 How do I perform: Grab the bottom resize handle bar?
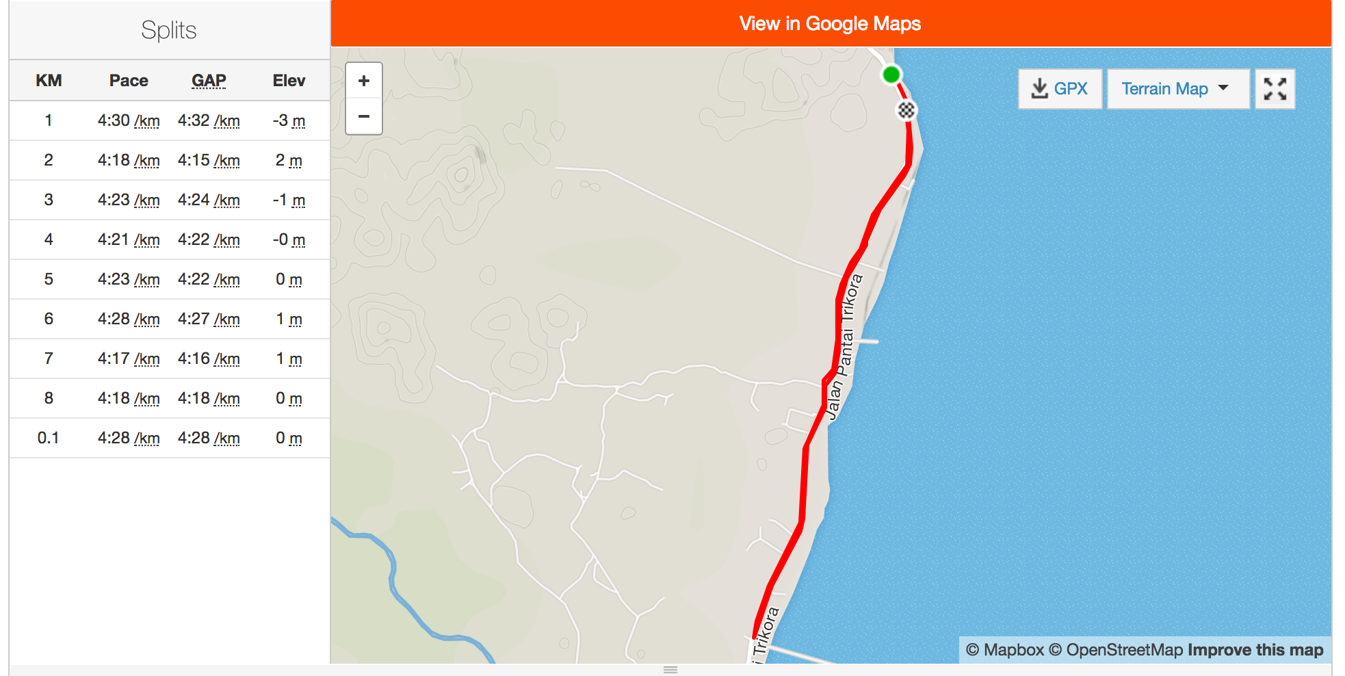tap(670, 670)
